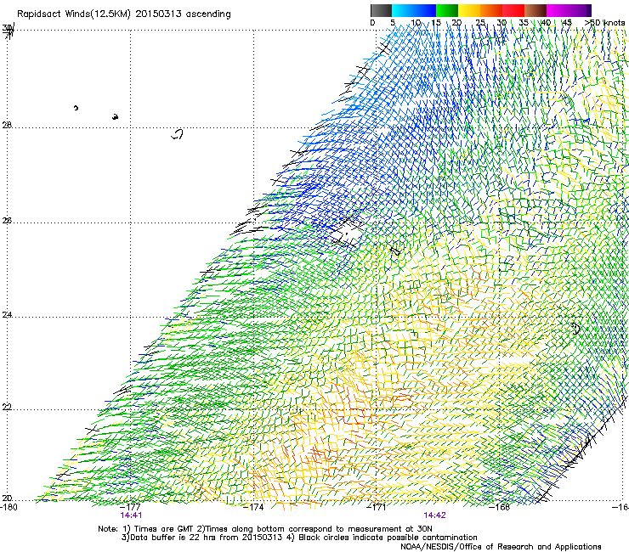The image size is (629, 552).
Task: Click the '20' latitude label at bottom left
Action: point(7,498)
